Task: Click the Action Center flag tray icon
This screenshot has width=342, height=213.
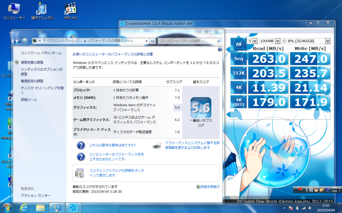Action: coord(291,208)
